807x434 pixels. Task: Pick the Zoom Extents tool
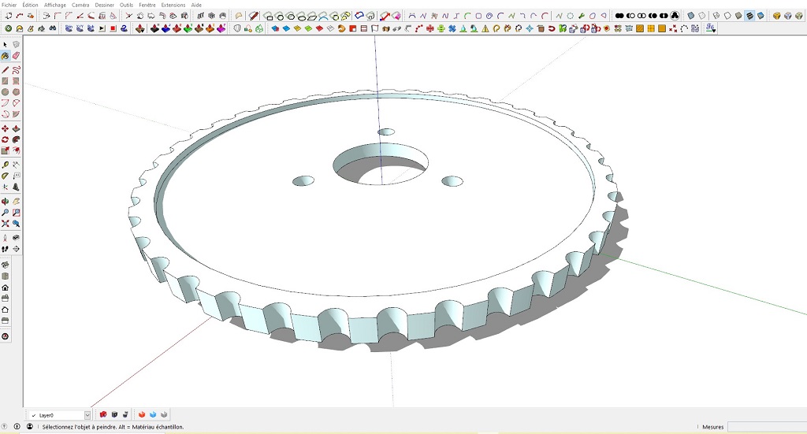click(x=6, y=224)
